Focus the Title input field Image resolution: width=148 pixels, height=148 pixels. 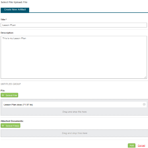tap(74, 25)
